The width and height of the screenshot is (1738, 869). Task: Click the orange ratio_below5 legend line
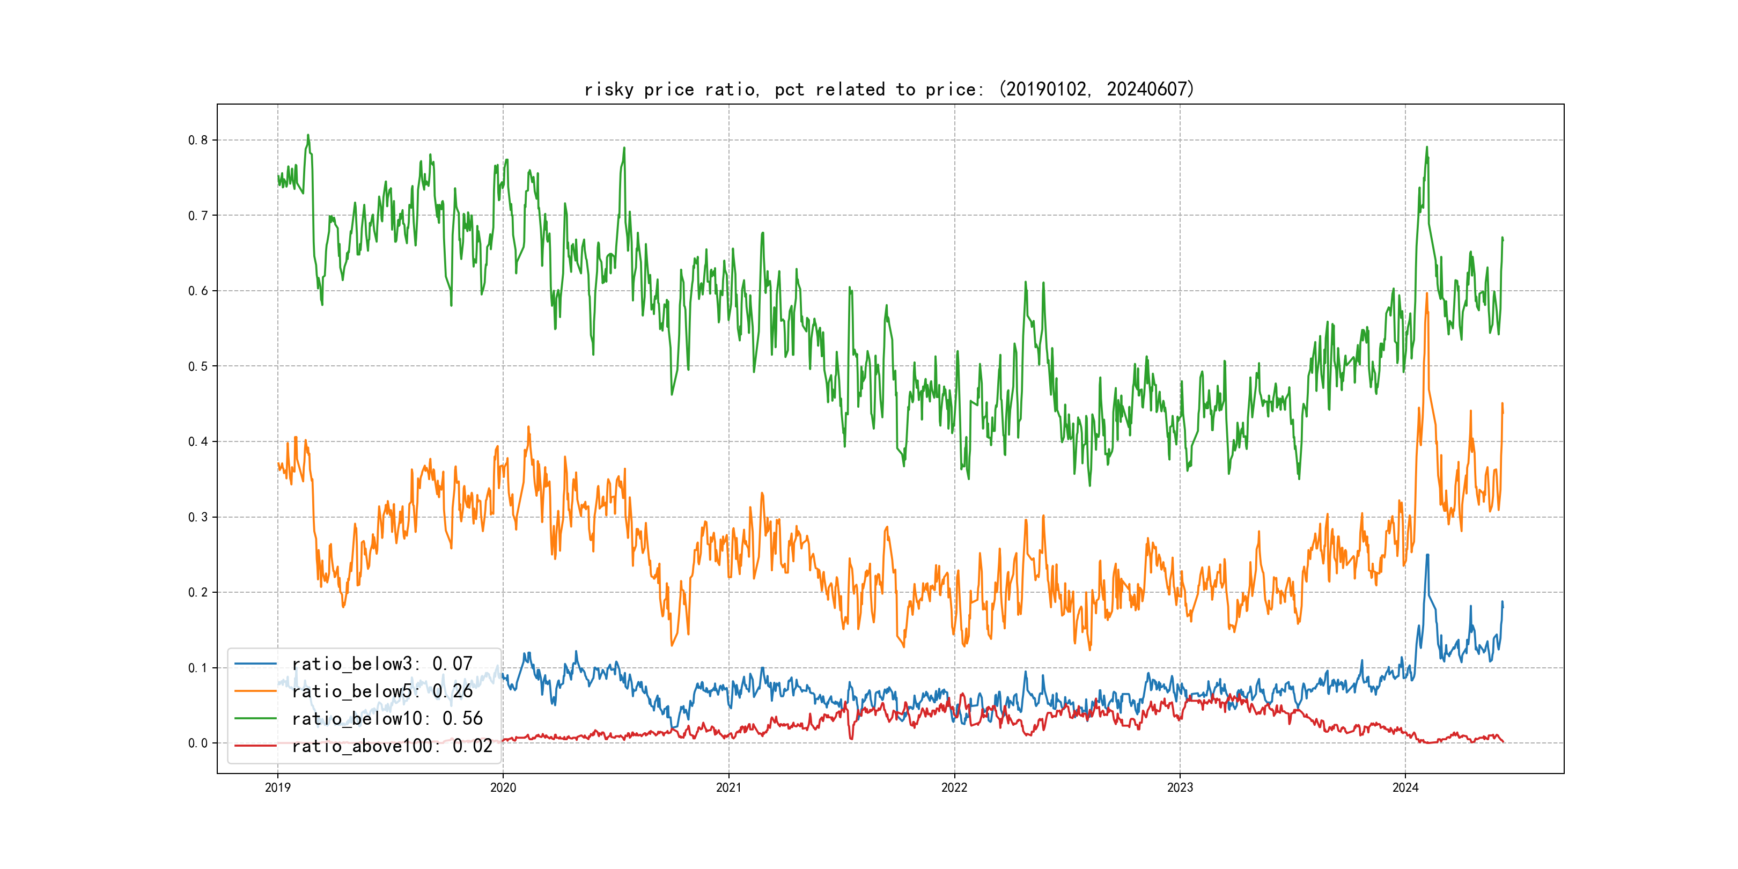pyautogui.click(x=255, y=691)
